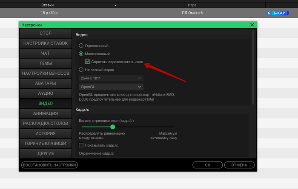Sort by Ставки column header
Viewport: 298px width, 189px height.
tap(48, 5)
